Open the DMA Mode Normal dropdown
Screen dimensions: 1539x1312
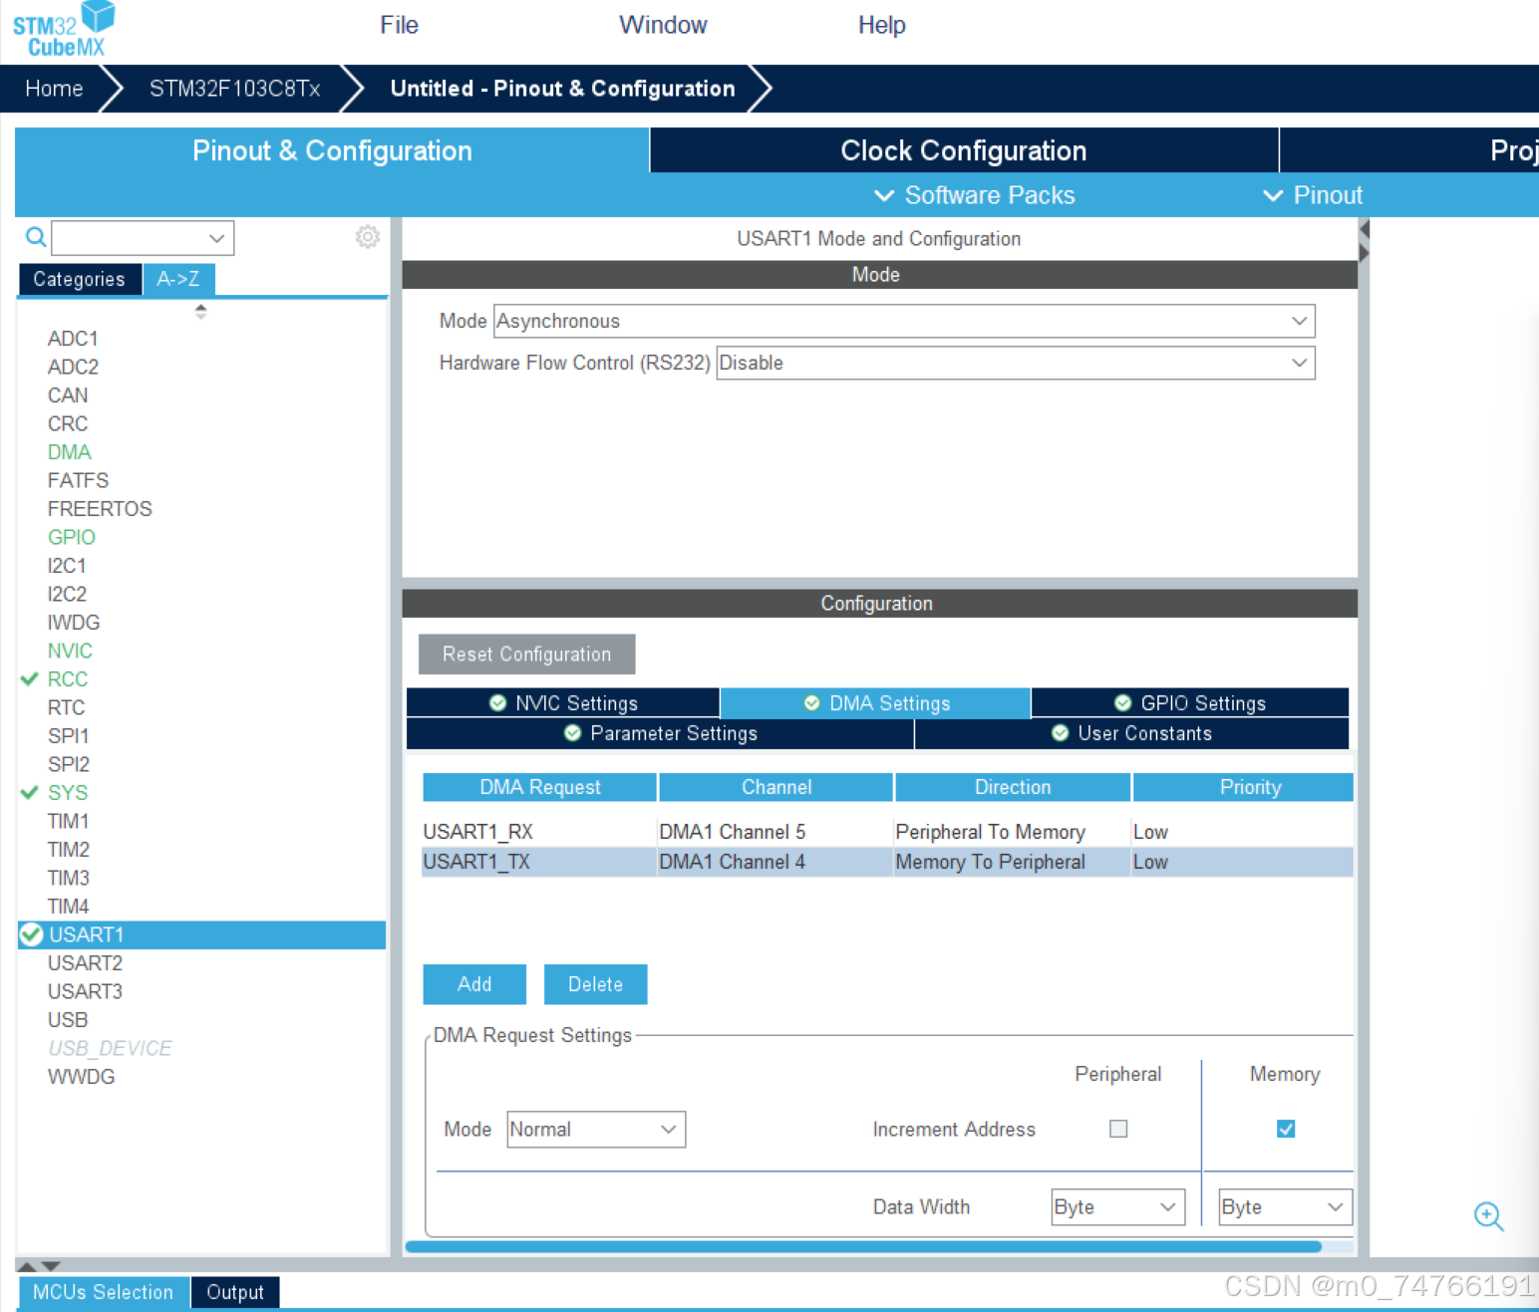click(596, 1130)
